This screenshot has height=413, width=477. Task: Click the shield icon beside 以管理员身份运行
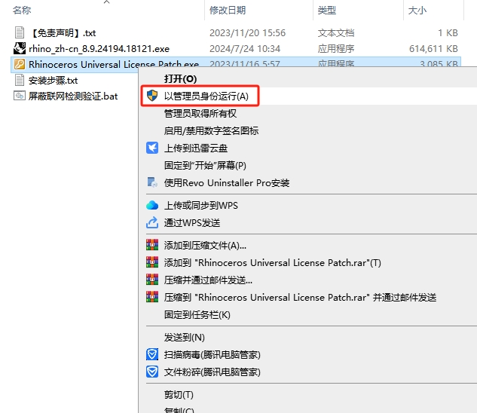pos(152,96)
